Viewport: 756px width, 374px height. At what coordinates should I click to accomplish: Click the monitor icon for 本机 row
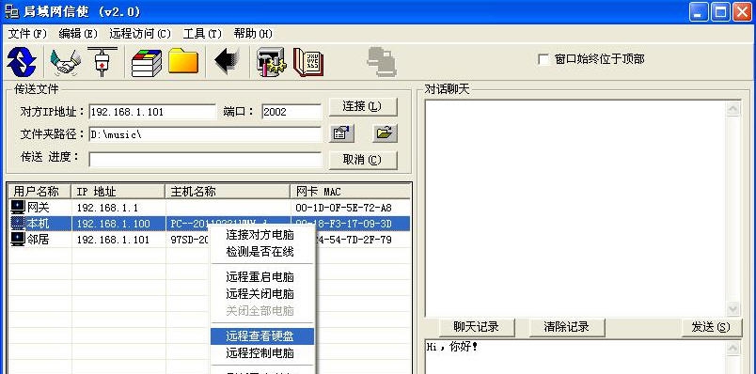(x=18, y=223)
